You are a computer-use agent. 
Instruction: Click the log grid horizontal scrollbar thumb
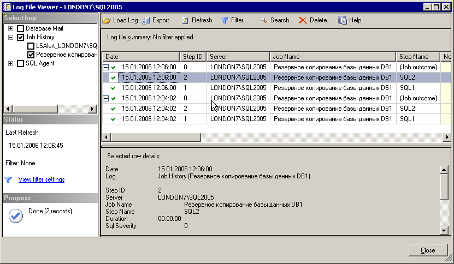point(156,137)
